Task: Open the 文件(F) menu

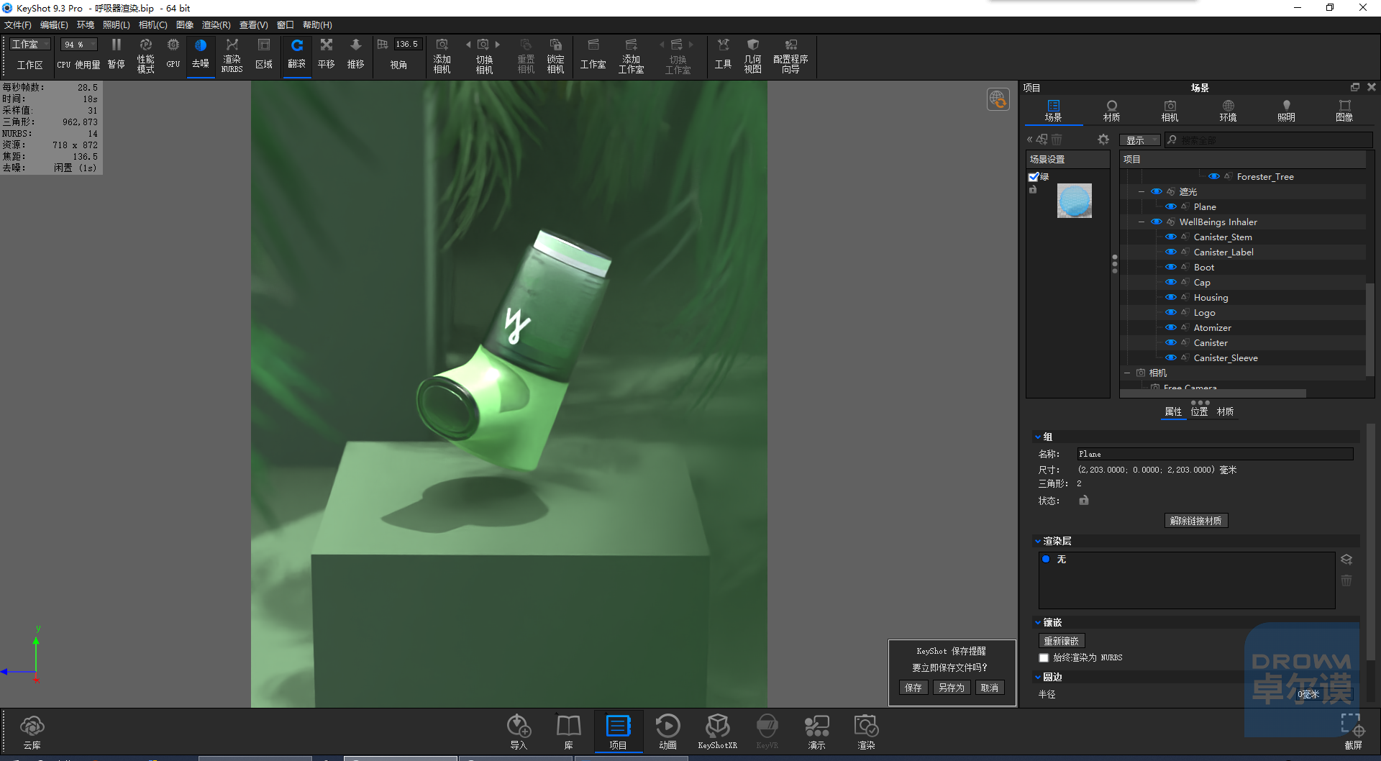Action: point(18,25)
